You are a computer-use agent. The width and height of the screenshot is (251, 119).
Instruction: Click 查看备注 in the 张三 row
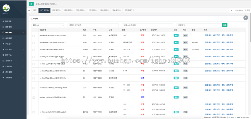coord(208,35)
